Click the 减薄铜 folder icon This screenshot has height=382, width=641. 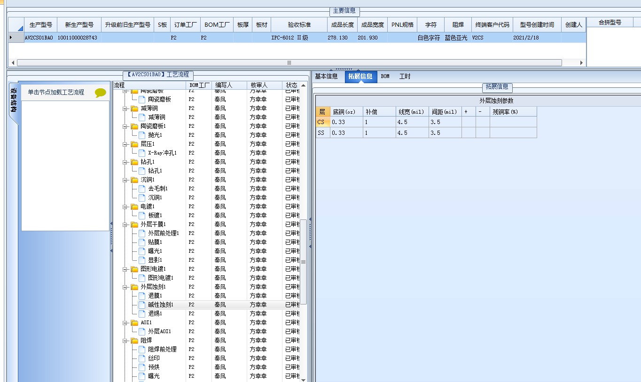pos(134,109)
